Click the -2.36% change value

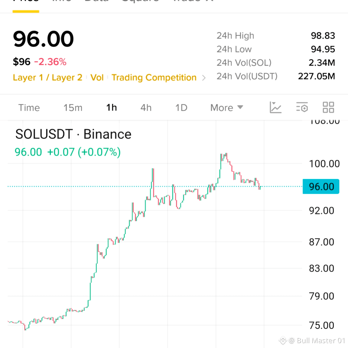pos(50,62)
